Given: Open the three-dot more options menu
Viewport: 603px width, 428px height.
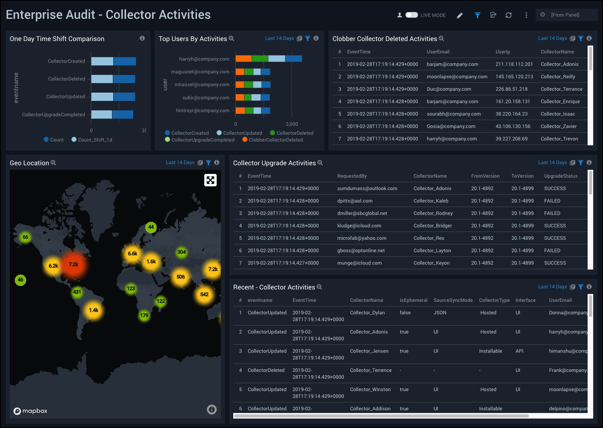Looking at the screenshot, I should [x=526, y=15].
